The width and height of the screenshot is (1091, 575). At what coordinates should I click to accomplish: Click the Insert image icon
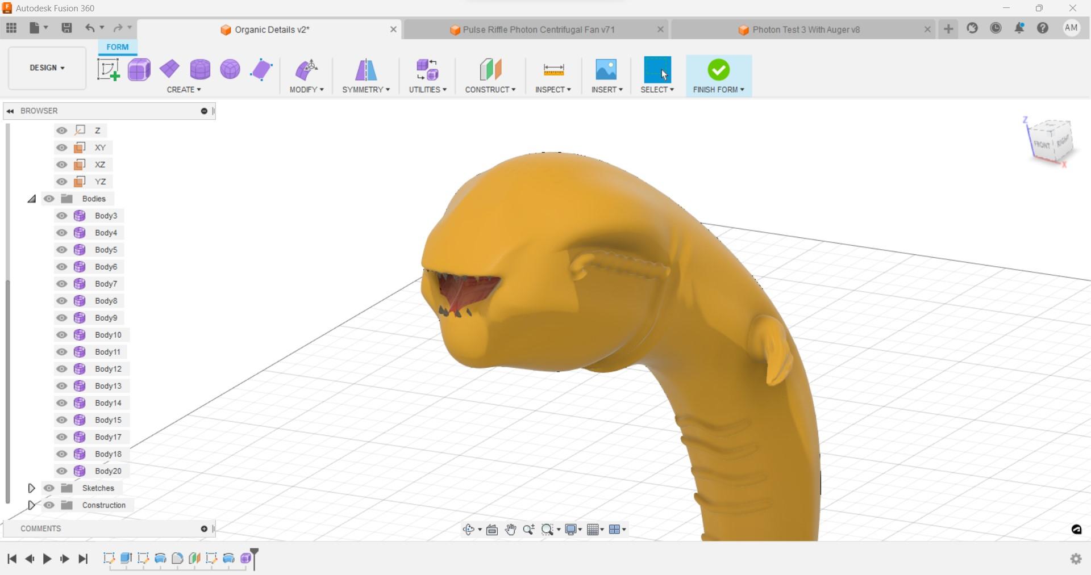pos(606,69)
